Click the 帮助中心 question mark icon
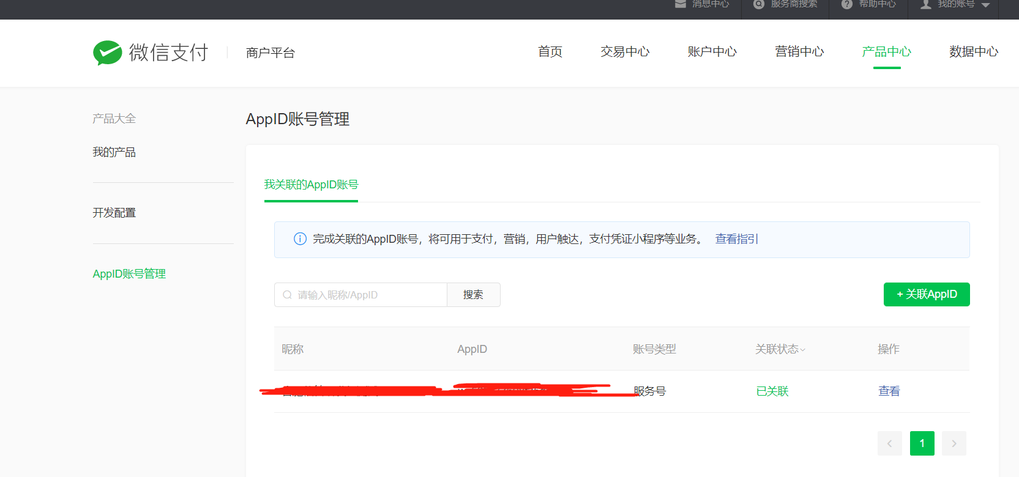 pyautogui.click(x=847, y=4)
